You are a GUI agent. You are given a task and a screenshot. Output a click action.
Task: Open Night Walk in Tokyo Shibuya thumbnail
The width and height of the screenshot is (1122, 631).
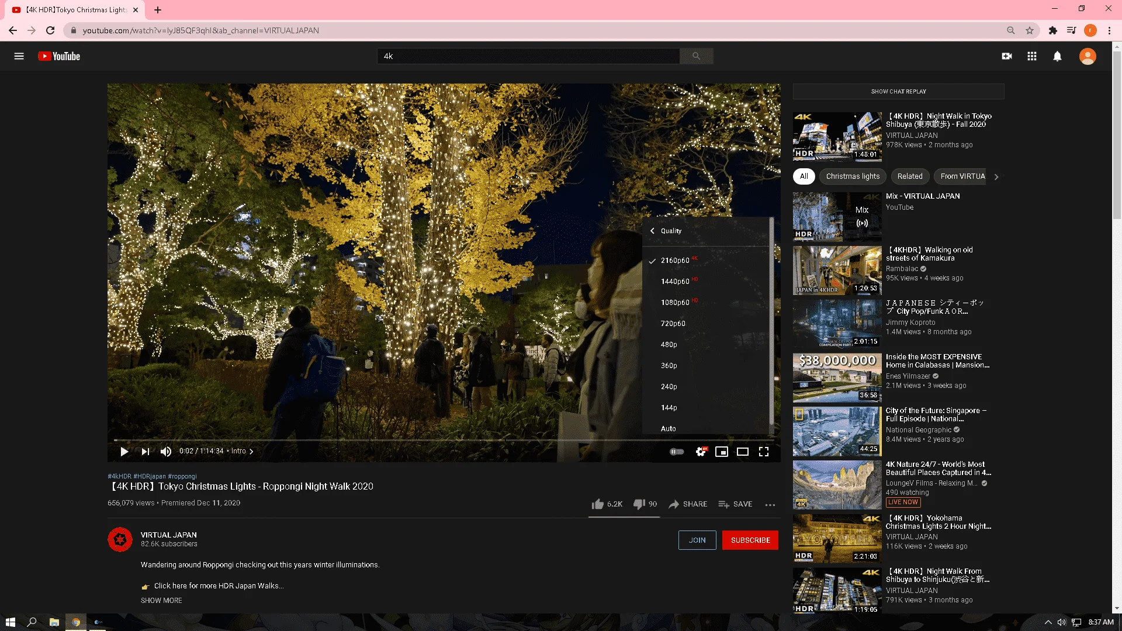(x=837, y=137)
